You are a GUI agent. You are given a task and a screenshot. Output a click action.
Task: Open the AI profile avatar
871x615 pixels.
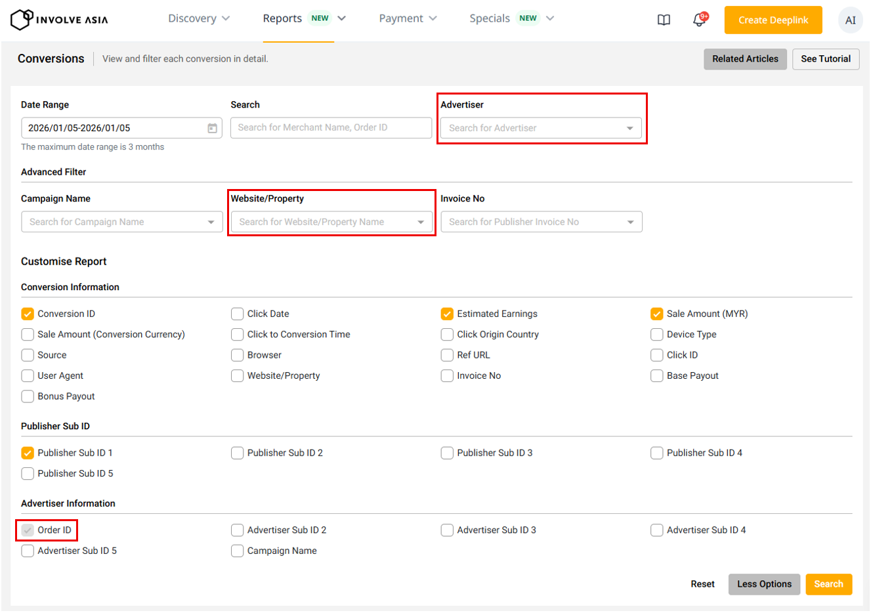[x=850, y=20]
